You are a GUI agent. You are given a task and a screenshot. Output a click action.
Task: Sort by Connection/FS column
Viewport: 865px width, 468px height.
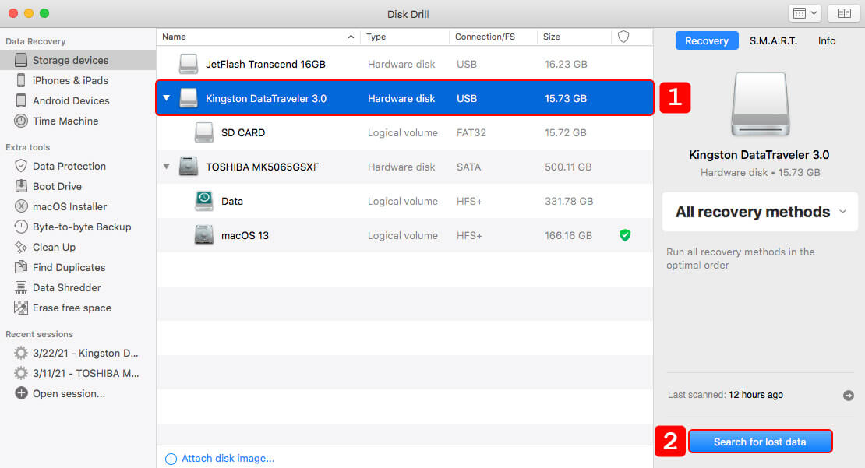click(x=493, y=37)
